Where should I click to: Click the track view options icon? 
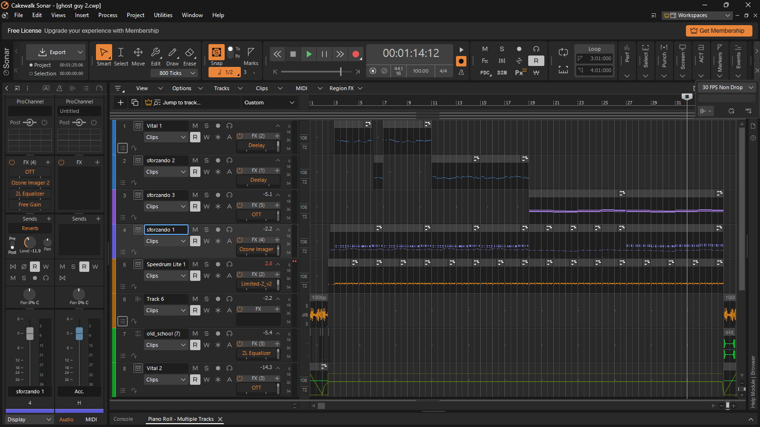coord(118,88)
